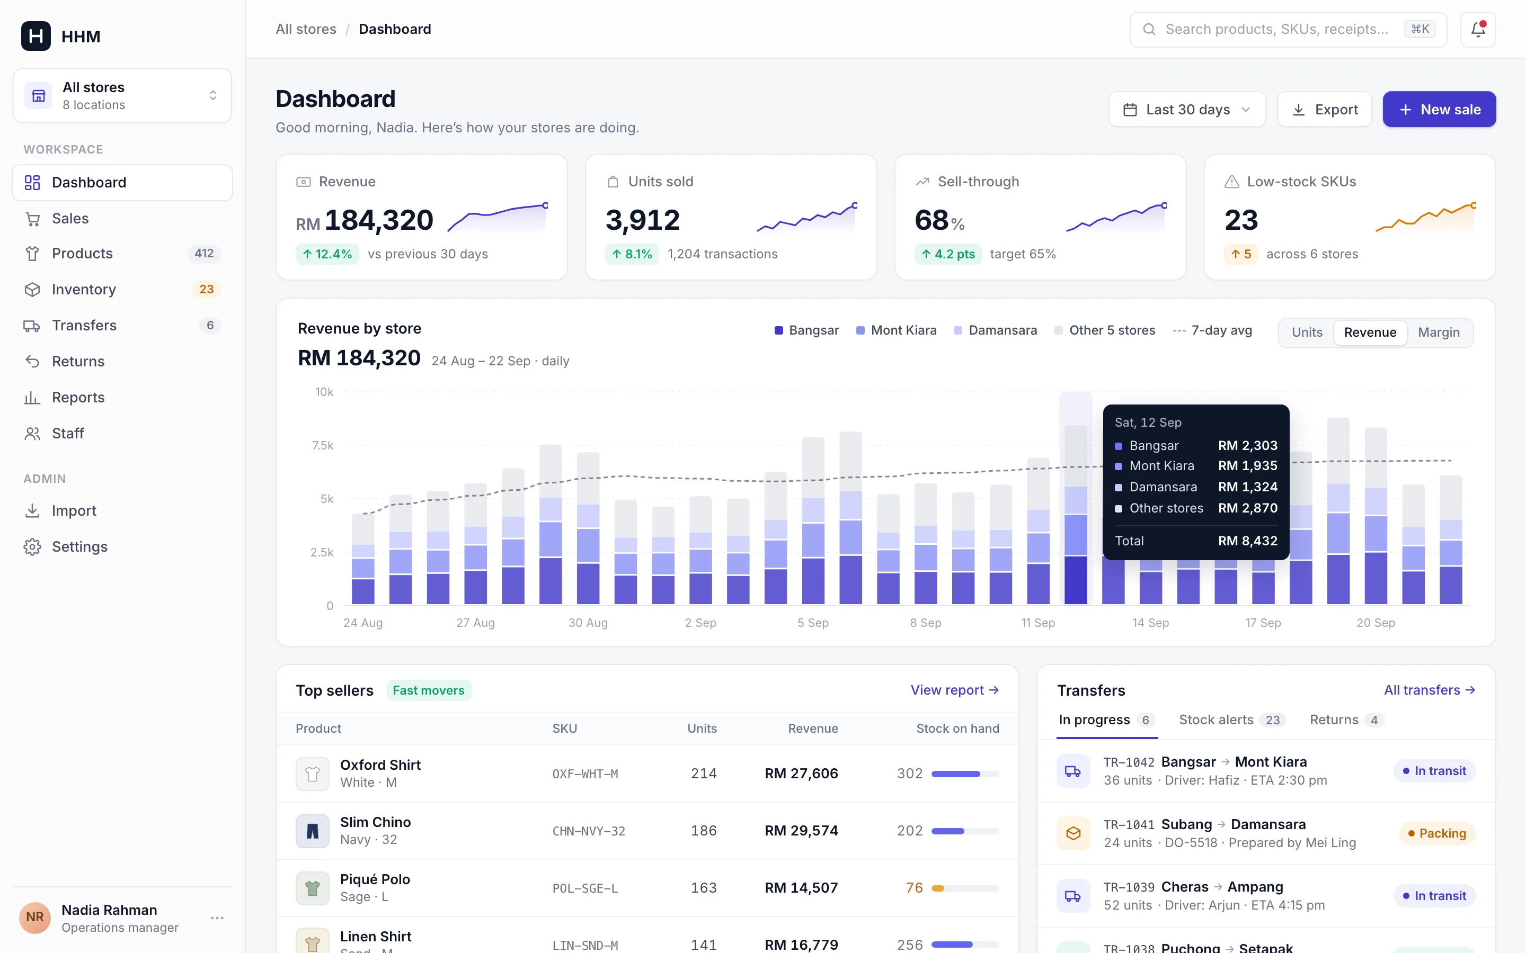This screenshot has height=953, width=1526.
Task: Click the Sell-through trend icon
Action: (922, 182)
